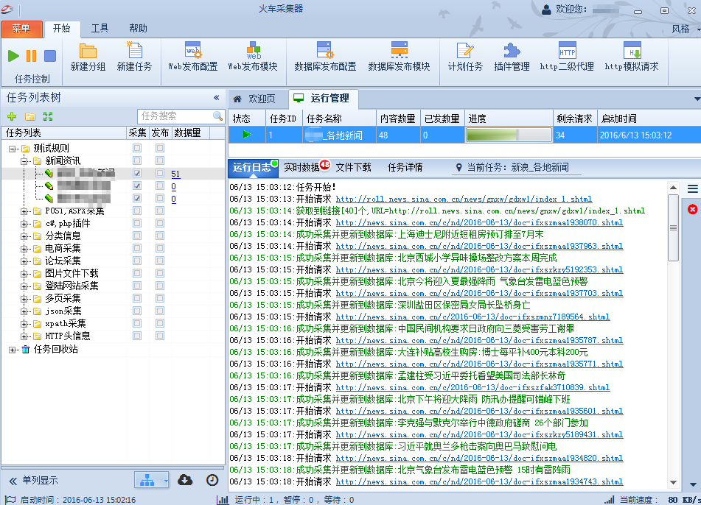Enable 采集 checkbox for 电商采集 folder
The width and height of the screenshot is (701, 505).
136,248
